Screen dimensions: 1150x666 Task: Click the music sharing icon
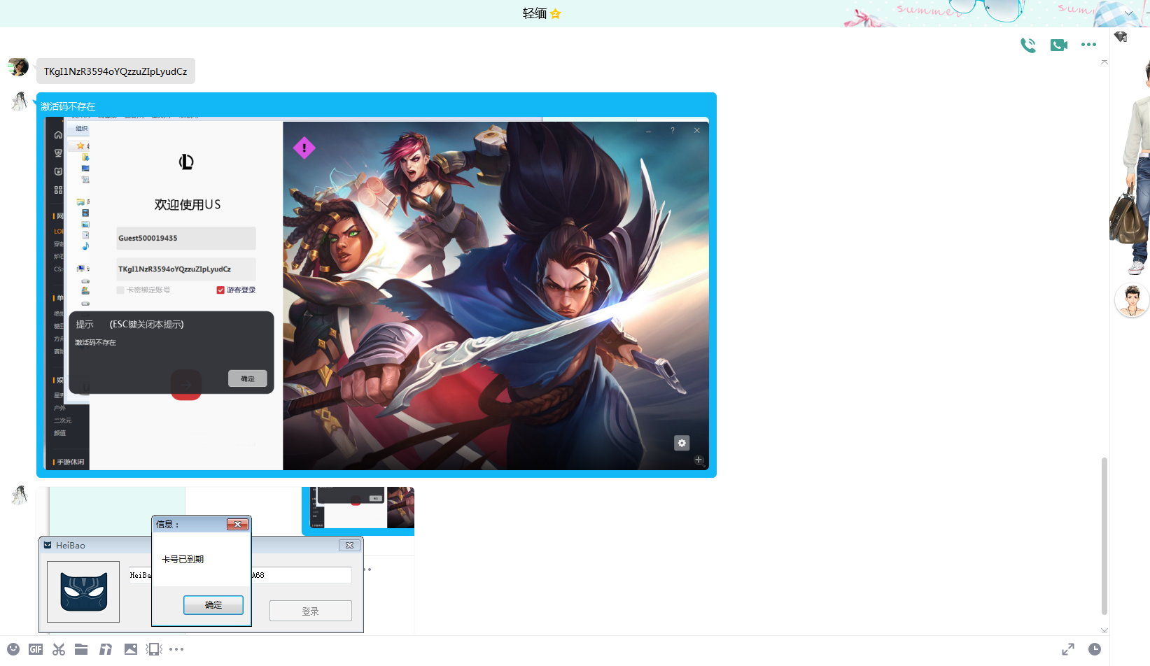coord(106,649)
